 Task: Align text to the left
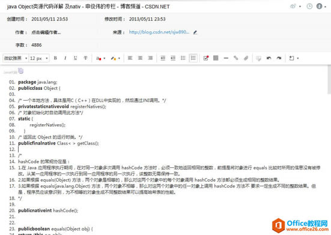[x=130, y=58]
